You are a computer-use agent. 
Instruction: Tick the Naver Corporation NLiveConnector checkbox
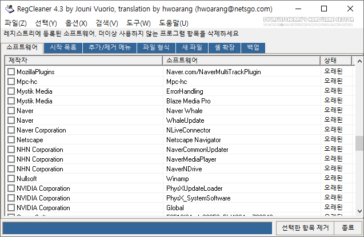[11, 130]
